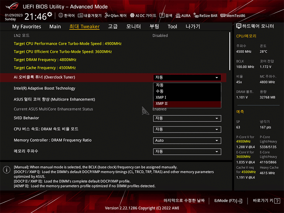Click Target DRAM Frequency : 4800MHz text
Screen dimensions: 284x213
pos(45,60)
